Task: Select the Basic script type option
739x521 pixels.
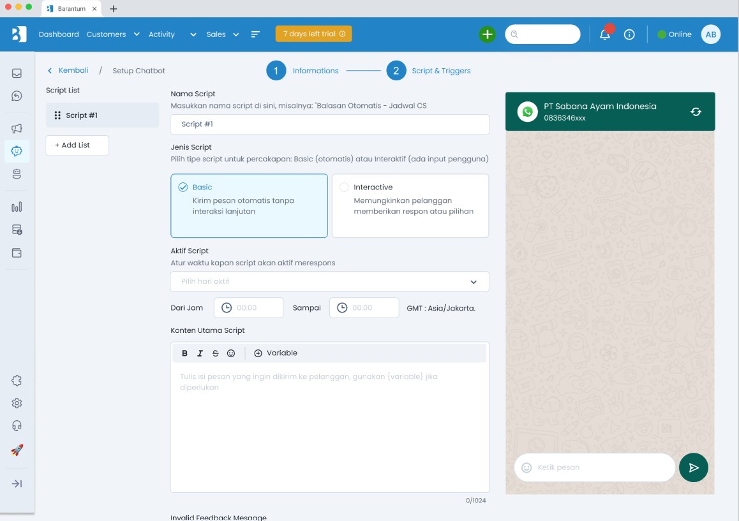Action: (x=249, y=205)
